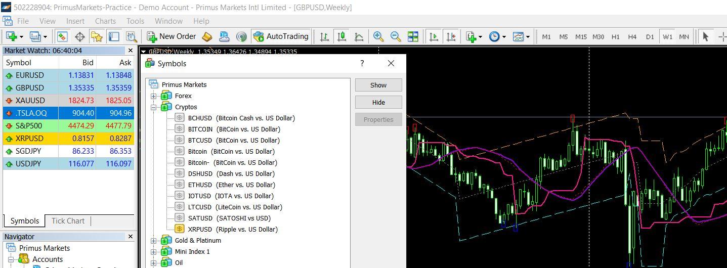Viewport: 727px width, 268px height.
Task: Tile chart windows with grid icon
Action: click(x=413, y=36)
